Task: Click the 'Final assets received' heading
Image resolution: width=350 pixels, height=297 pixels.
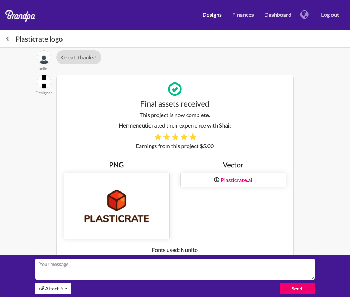Action: click(175, 104)
